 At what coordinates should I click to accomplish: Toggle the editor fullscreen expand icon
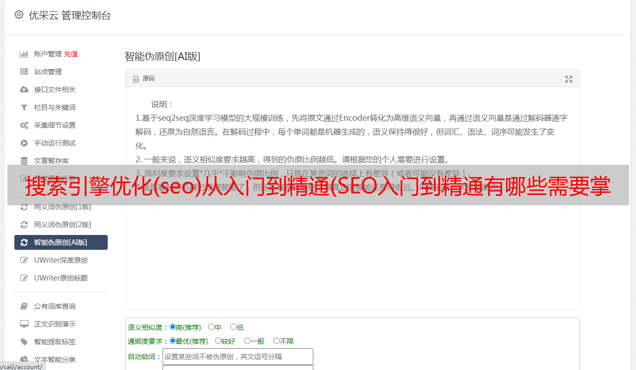(569, 79)
